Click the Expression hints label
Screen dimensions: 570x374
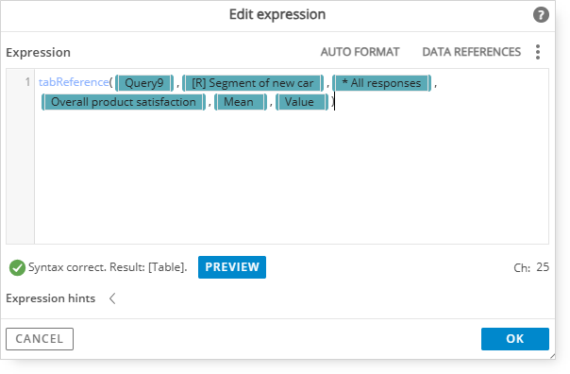pyautogui.click(x=51, y=298)
